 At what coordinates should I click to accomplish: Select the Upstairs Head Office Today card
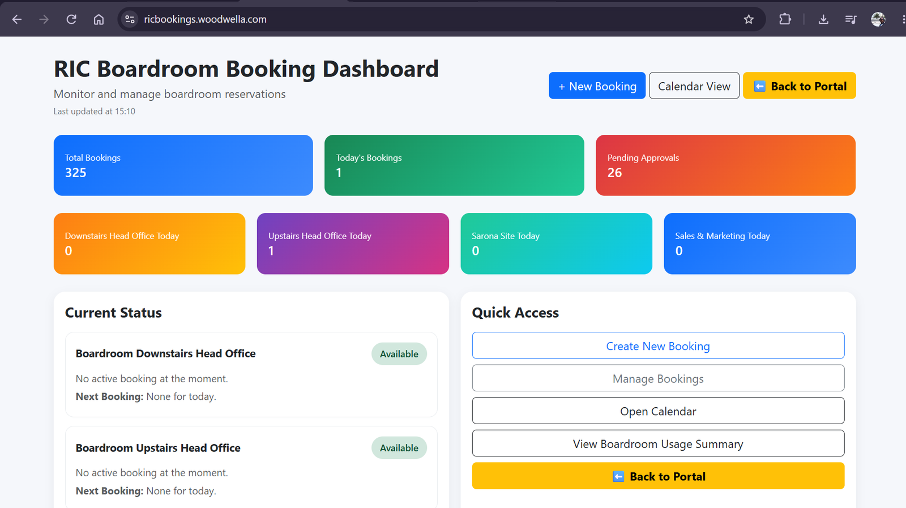(x=353, y=244)
